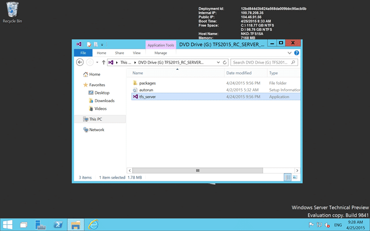This screenshot has height=231, width=370.
Task: Open the Manage ribbon tab
Action: coord(161,53)
